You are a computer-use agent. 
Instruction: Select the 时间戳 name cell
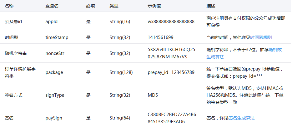click(11, 37)
